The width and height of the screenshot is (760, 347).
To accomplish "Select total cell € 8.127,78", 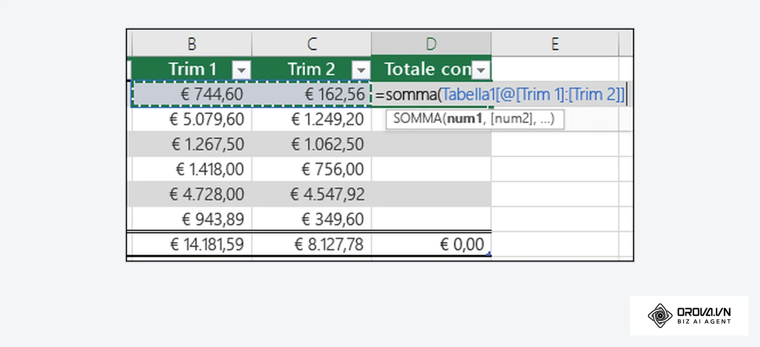I will point(312,244).
